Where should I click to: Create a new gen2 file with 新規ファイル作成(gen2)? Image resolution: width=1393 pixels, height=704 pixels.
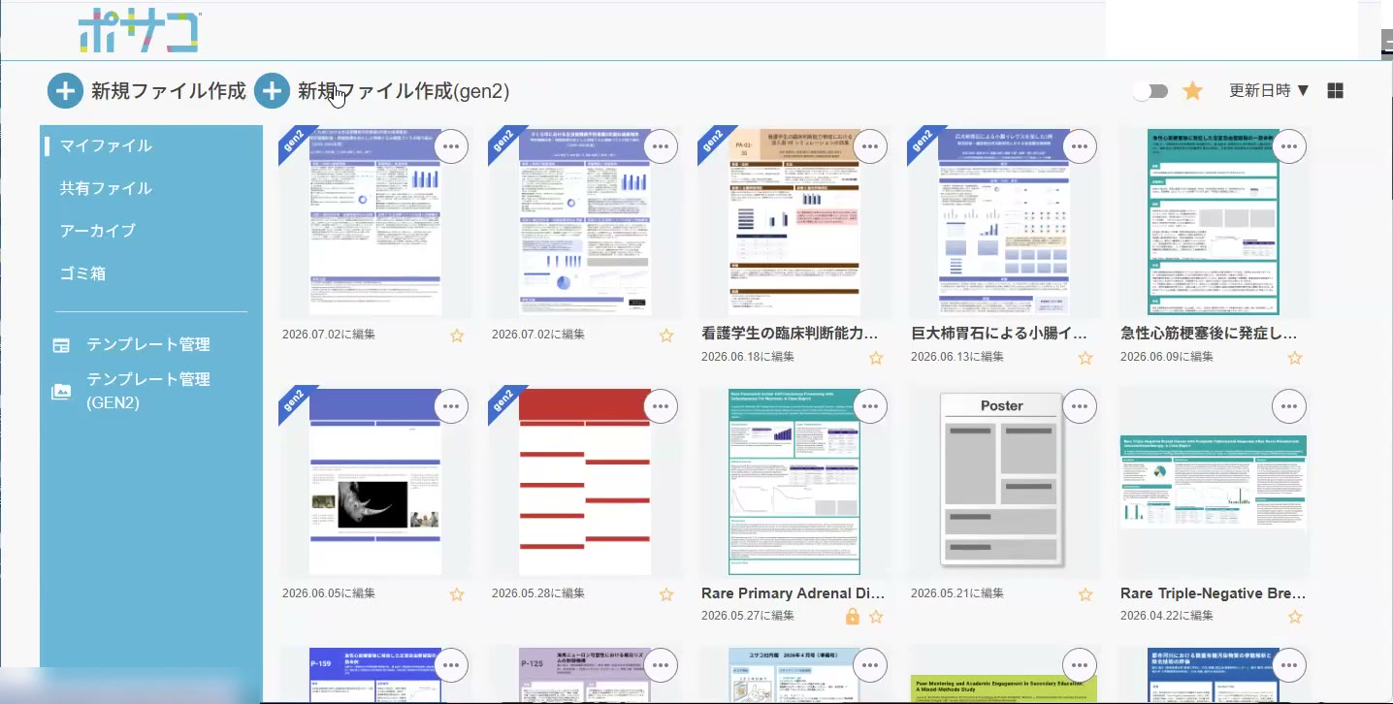tap(382, 91)
